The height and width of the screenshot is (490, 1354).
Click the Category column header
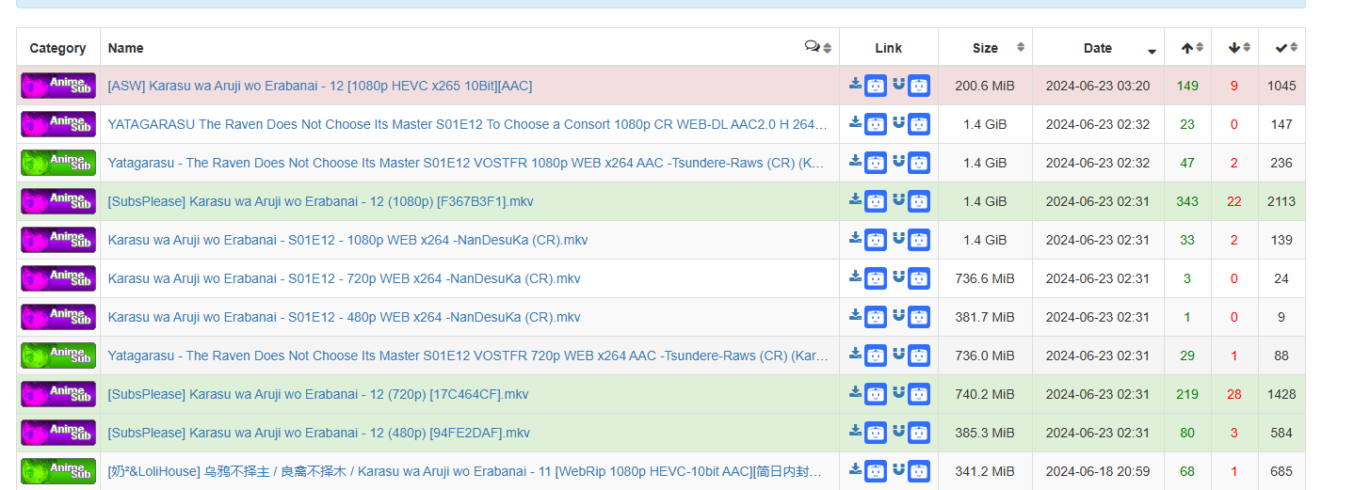(x=57, y=48)
